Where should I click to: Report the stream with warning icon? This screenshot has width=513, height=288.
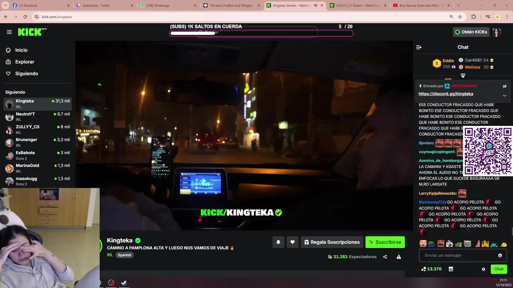pyautogui.click(x=399, y=257)
